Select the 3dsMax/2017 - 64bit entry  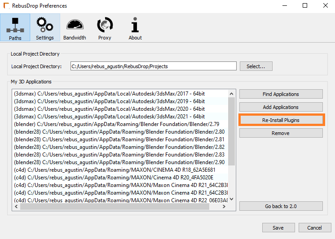[x=120, y=94]
